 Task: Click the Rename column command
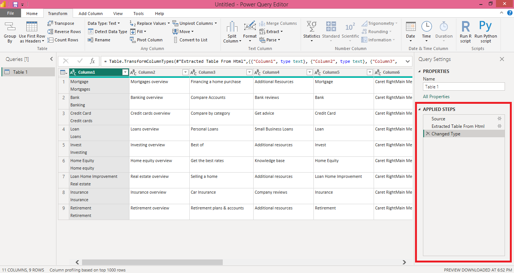99,40
